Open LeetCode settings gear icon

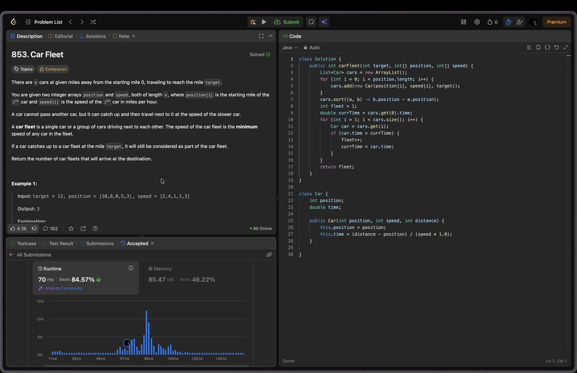pos(477,22)
